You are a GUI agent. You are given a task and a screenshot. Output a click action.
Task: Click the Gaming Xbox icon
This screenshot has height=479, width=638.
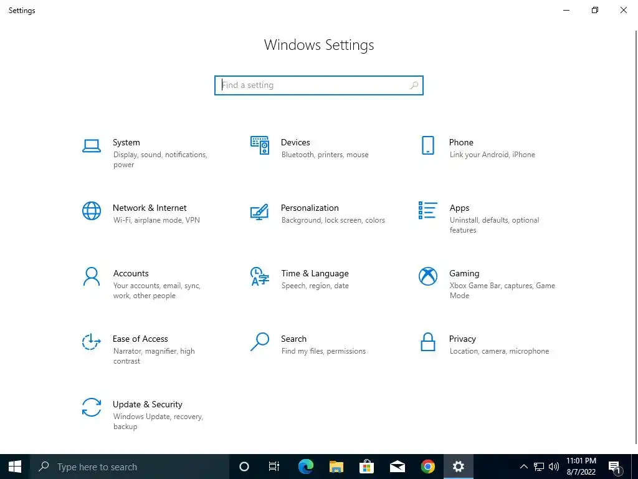point(427,276)
